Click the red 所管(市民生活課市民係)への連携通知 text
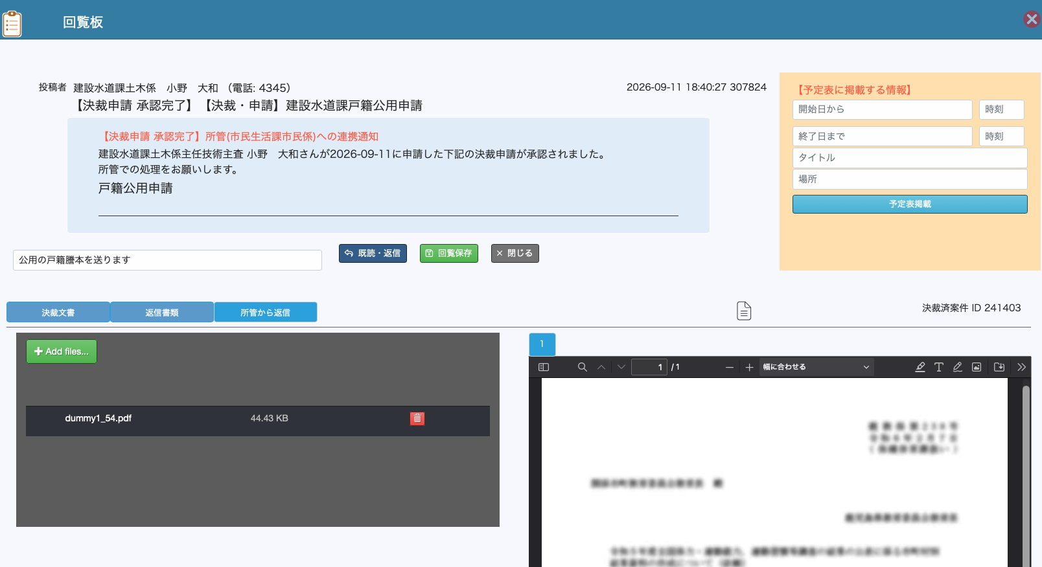The image size is (1042, 567). (x=292, y=137)
